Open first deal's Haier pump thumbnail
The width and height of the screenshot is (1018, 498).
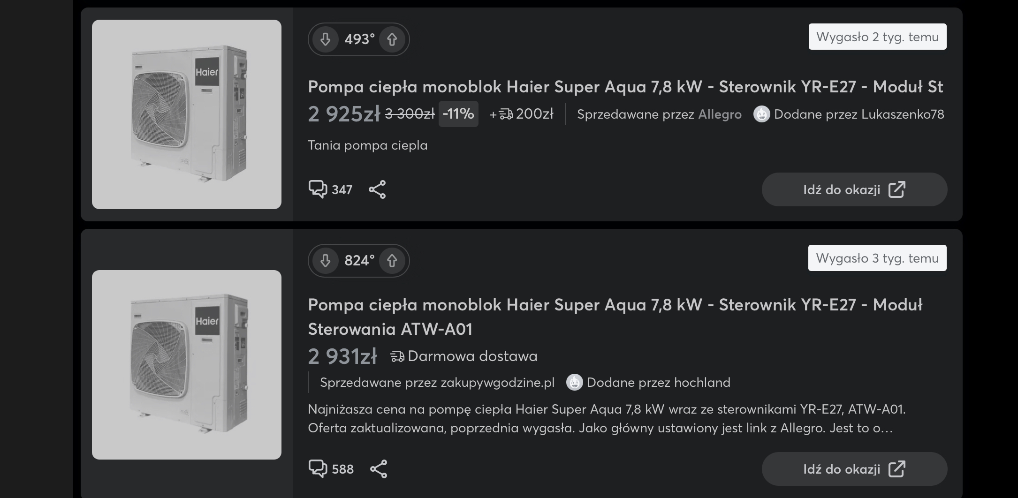tap(187, 114)
